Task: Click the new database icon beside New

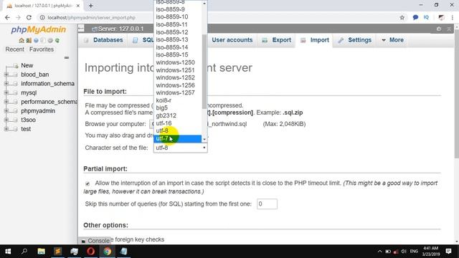Action: click(16, 65)
